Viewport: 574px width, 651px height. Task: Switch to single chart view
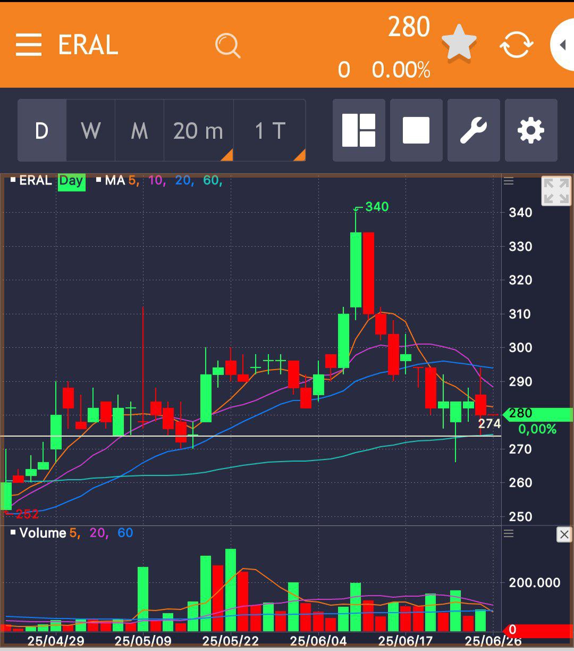[416, 130]
